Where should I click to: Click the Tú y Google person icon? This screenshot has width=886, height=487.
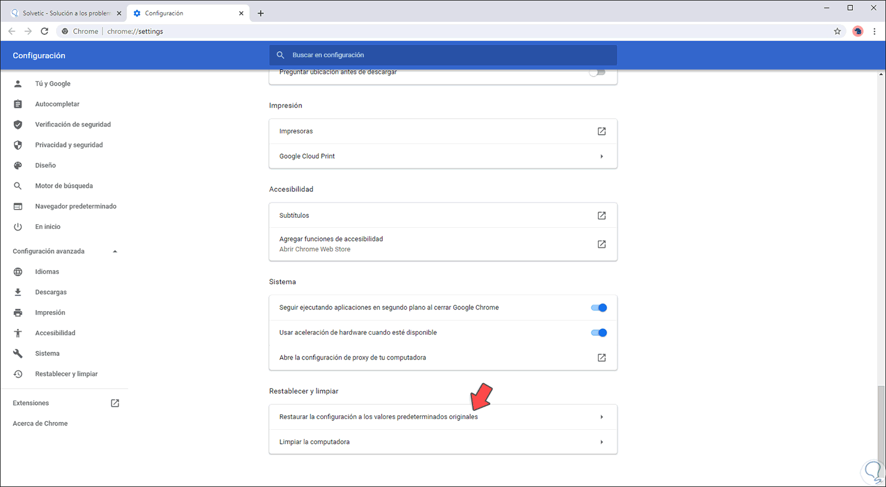[x=18, y=84]
